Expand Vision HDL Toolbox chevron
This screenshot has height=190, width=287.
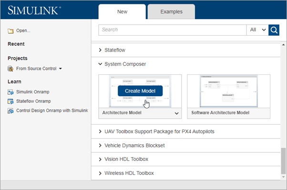coord(100,159)
